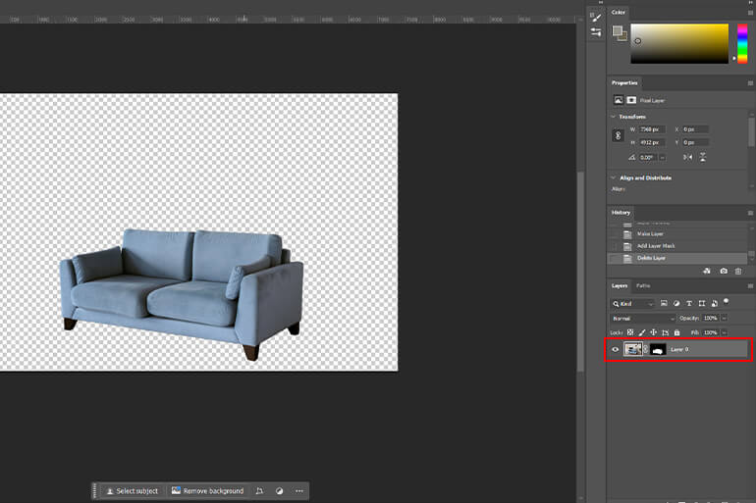Click the W width input field

coord(652,129)
